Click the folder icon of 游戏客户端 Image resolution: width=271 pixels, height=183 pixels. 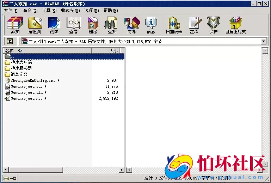point(7,62)
